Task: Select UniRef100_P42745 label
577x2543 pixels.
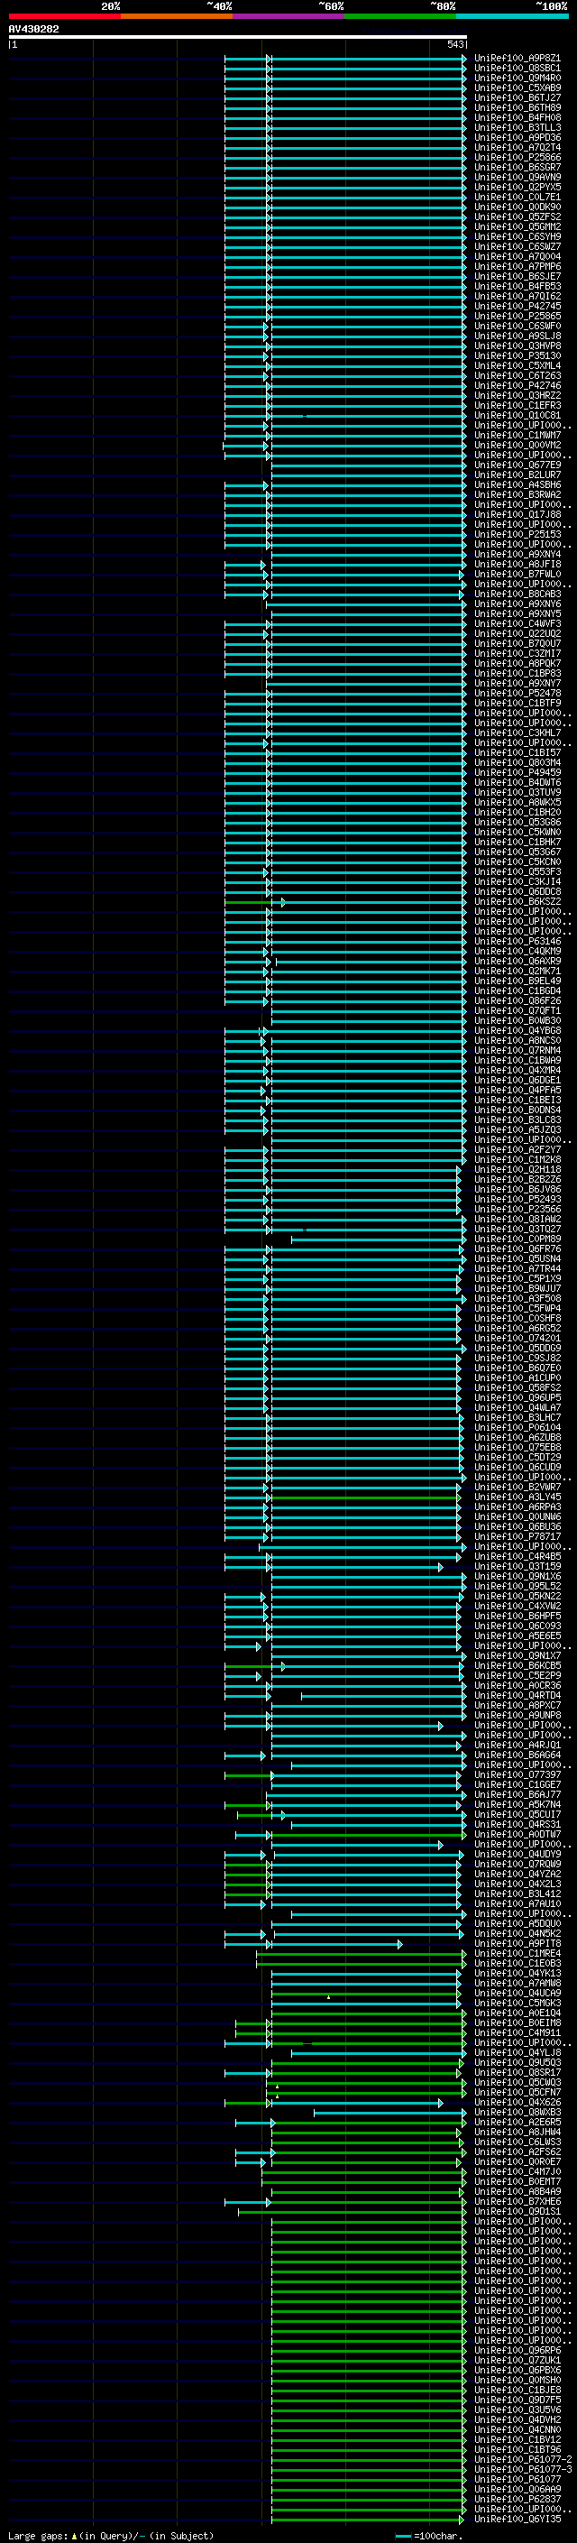Action: (517, 306)
